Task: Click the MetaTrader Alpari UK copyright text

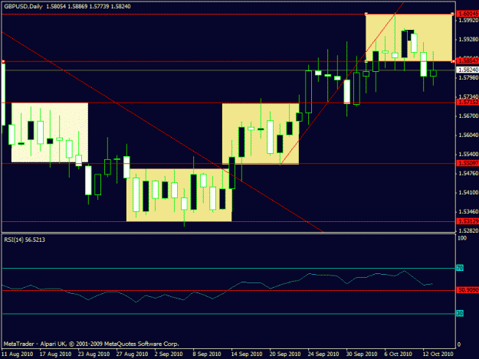Action: (x=91, y=344)
